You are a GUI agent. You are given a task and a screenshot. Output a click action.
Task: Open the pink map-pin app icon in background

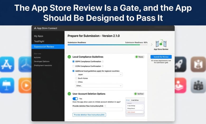[x=180, y=85]
